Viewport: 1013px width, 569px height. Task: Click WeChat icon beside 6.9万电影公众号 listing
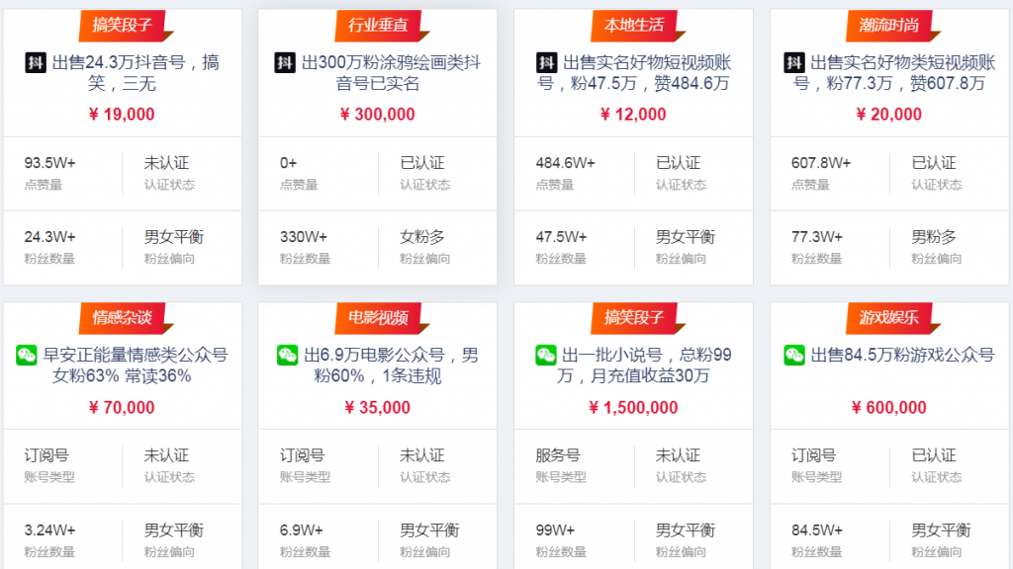(x=287, y=356)
